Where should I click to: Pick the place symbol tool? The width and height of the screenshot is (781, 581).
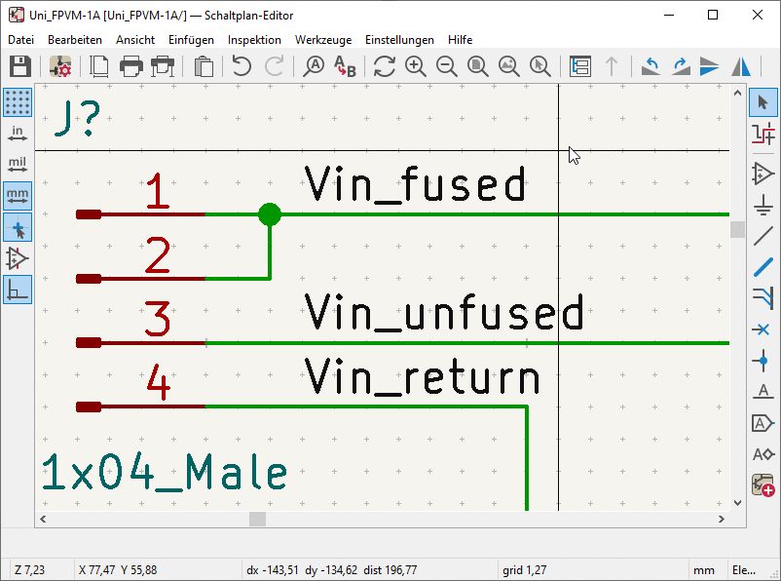pyautogui.click(x=763, y=174)
